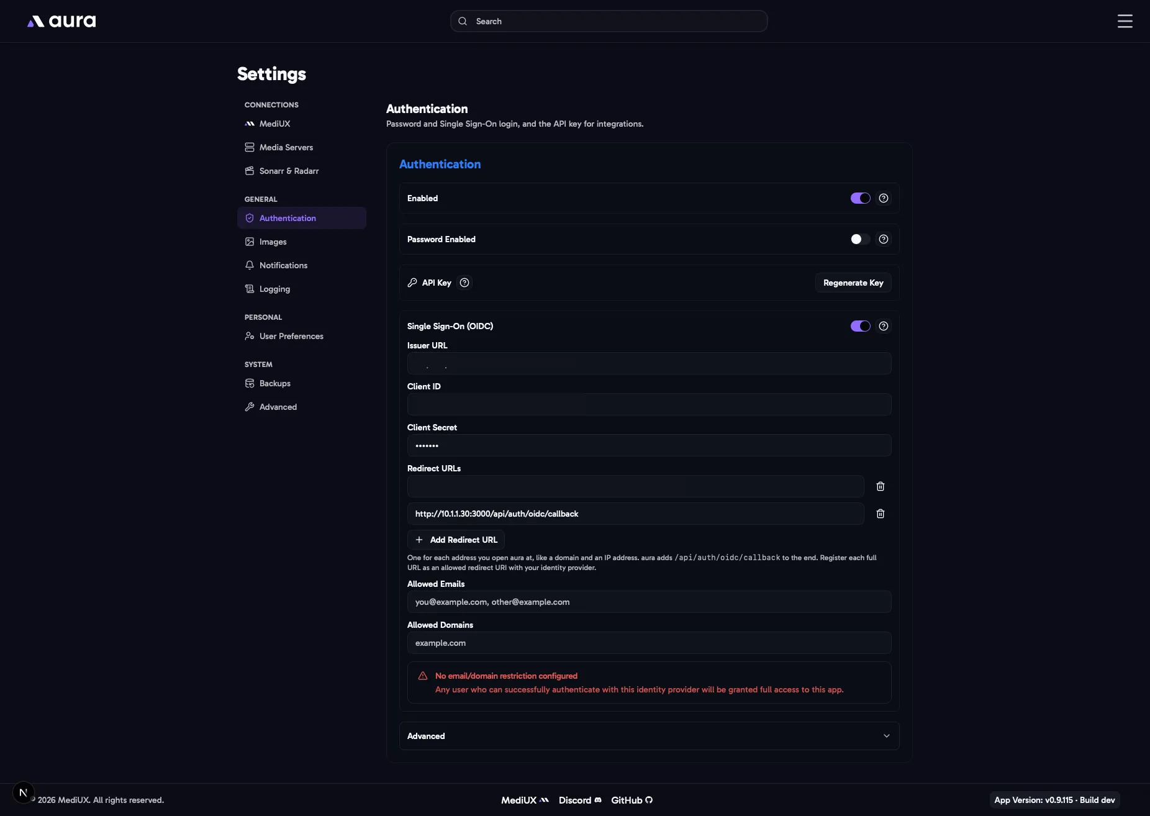Click help icon for Single Sign-On

[x=883, y=326]
